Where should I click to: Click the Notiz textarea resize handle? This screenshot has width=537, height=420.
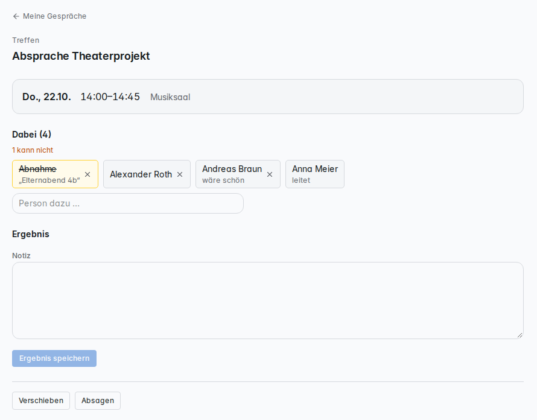(520, 336)
